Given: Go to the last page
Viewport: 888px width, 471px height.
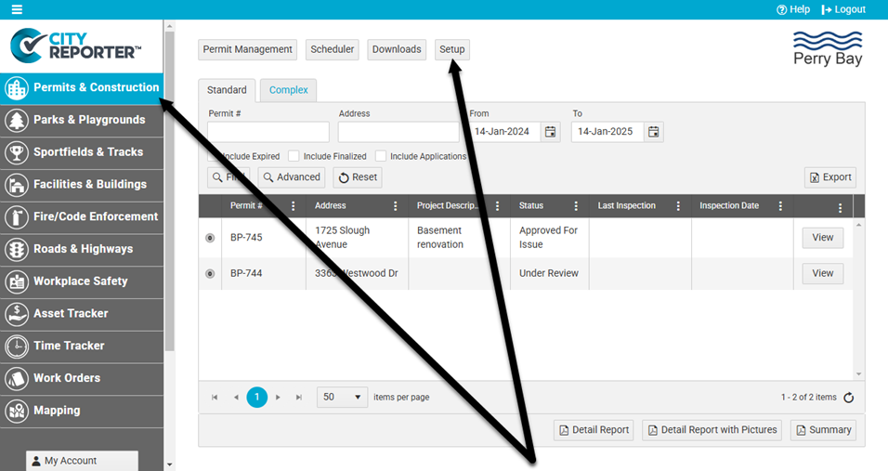Looking at the screenshot, I should tap(299, 398).
